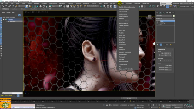Open the selection filter All dropdown
The width and height of the screenshot is (194, 109).
pyautogui.click(x=22, y=6)
